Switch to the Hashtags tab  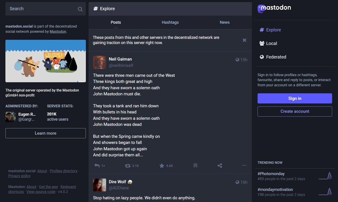click(170, 22)
